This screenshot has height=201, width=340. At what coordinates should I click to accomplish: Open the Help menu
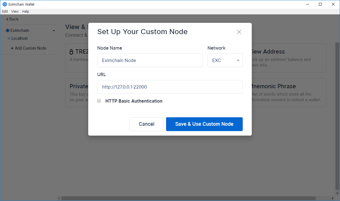[x=25, y=12]
